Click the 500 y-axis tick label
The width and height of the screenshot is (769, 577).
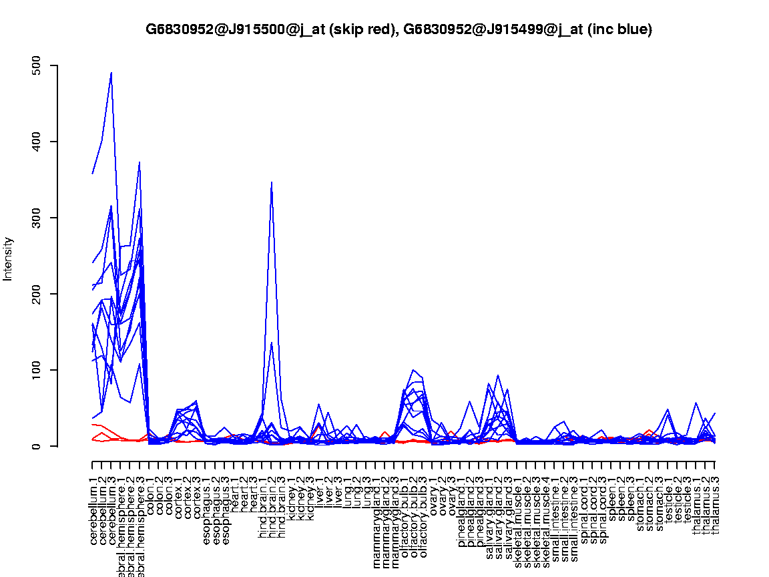pyautogui.click(x=37, y=65)
